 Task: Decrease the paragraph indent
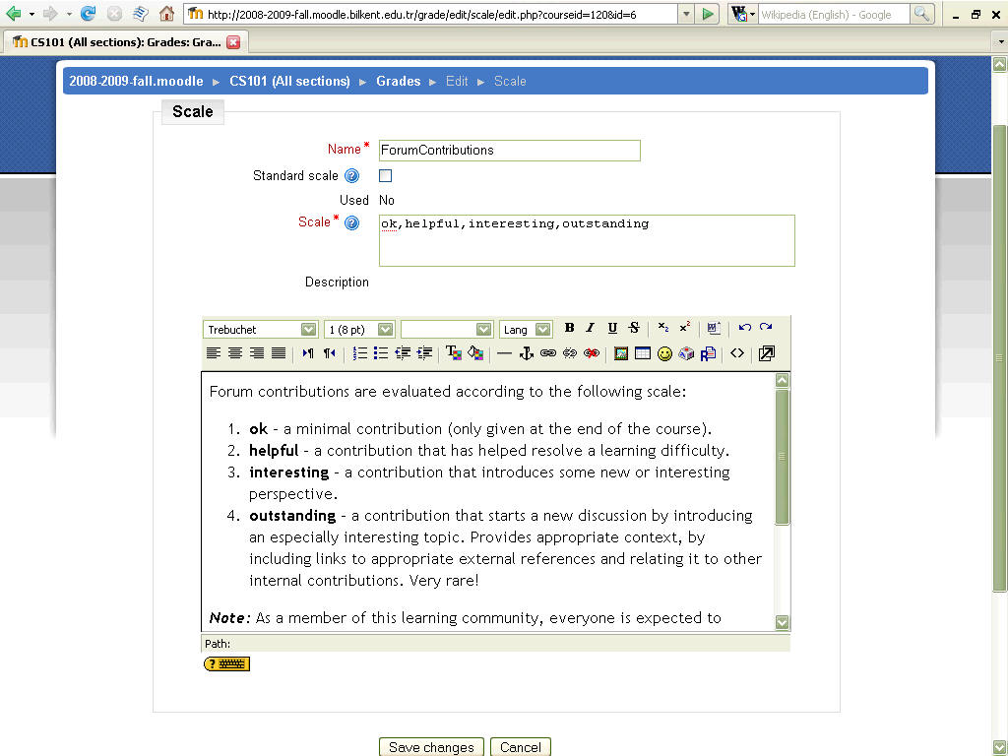403,353
